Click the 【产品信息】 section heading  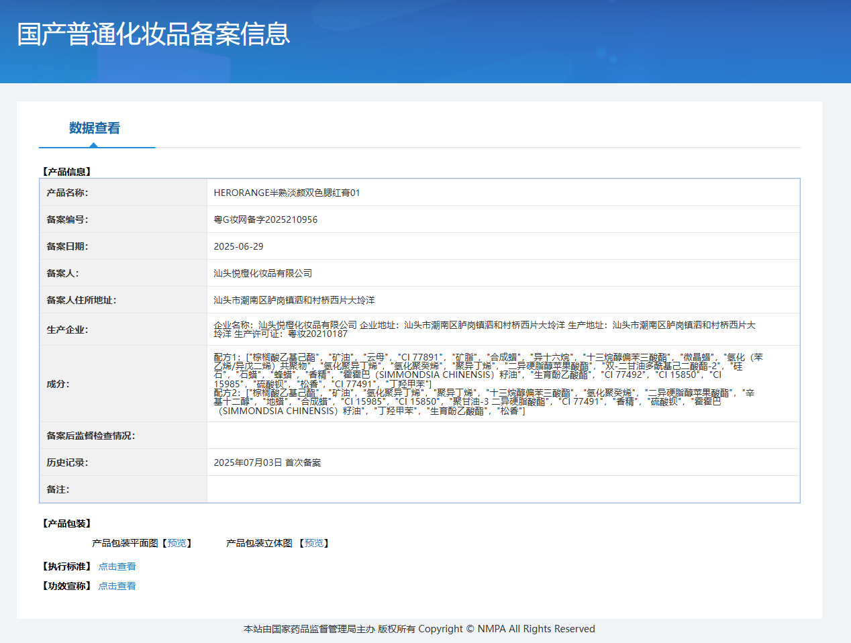coord(67,172)
